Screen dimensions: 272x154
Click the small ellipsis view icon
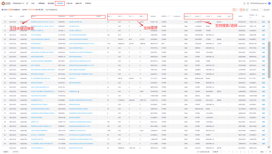coord(237,10)
